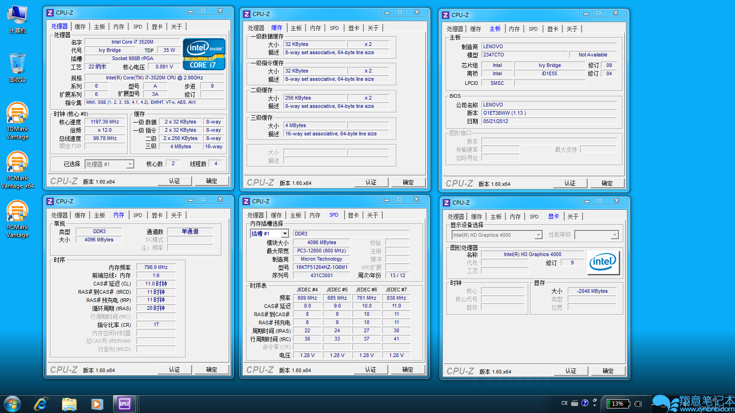This screenshot has height=413, width=735.
Task: Click the Intel logo in graphics window
Action: pyautogui.click(x=603, y=262)
